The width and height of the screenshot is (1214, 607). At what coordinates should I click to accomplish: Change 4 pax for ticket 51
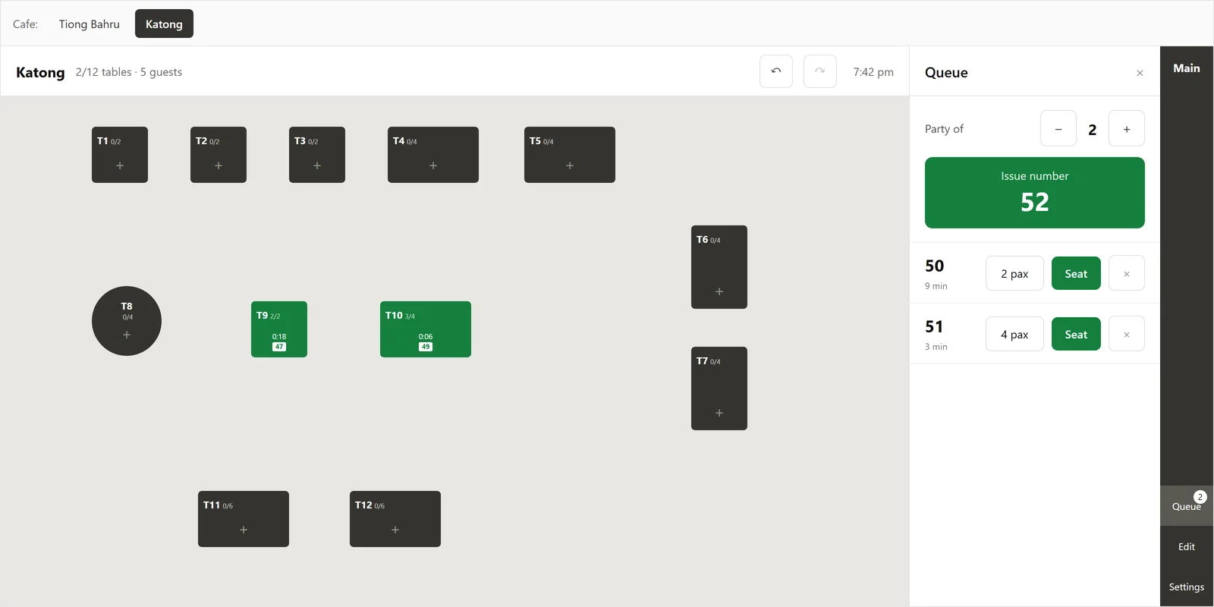[1014, 334]
